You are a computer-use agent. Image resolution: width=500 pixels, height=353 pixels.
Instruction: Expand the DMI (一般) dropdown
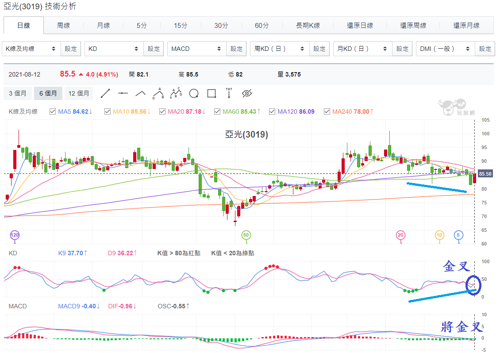pos(446,49)
